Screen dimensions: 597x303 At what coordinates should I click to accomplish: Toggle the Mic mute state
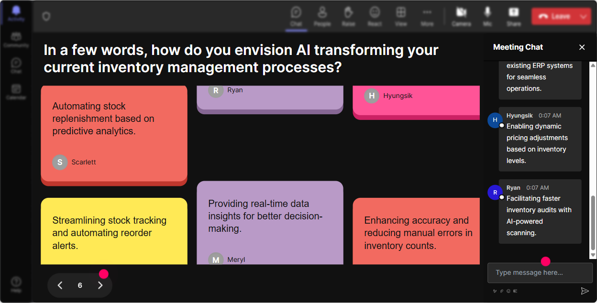tap(487, 16)
